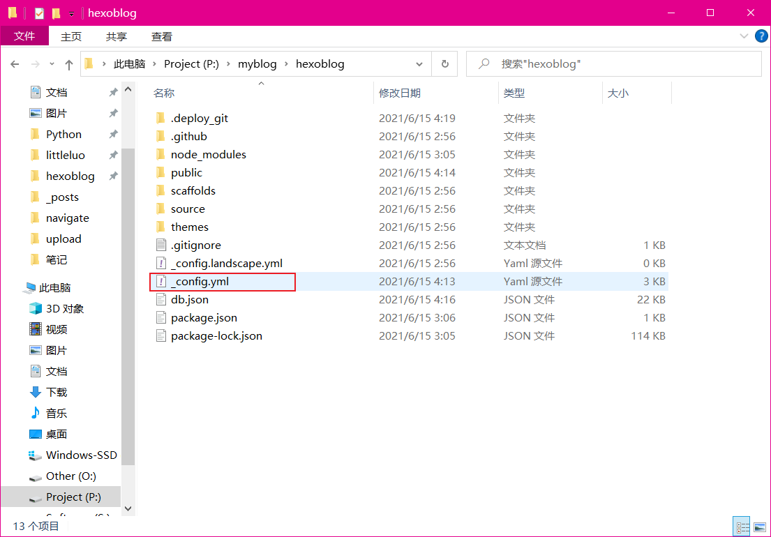Click the Help question mark icon
771x537 pixels.
761,36
